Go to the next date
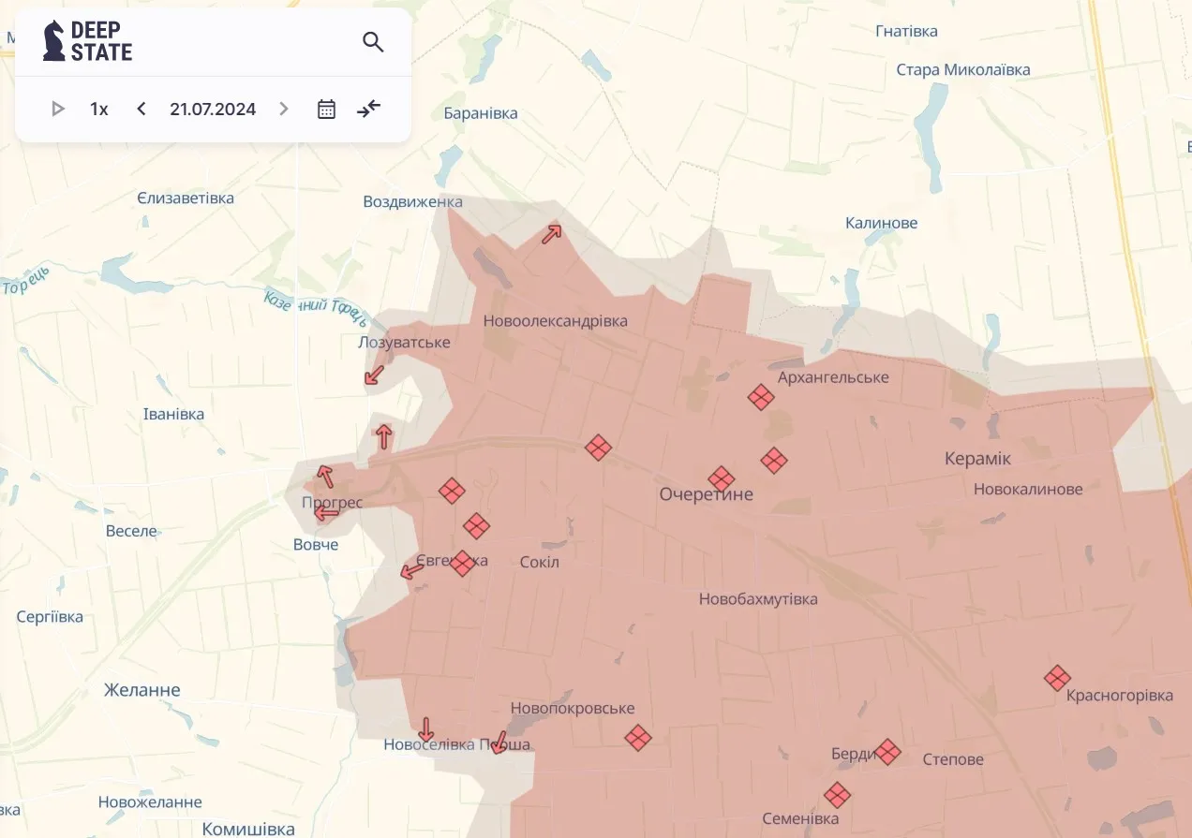The width and height of the screenshot is (1192, 838). pos(284,109)
